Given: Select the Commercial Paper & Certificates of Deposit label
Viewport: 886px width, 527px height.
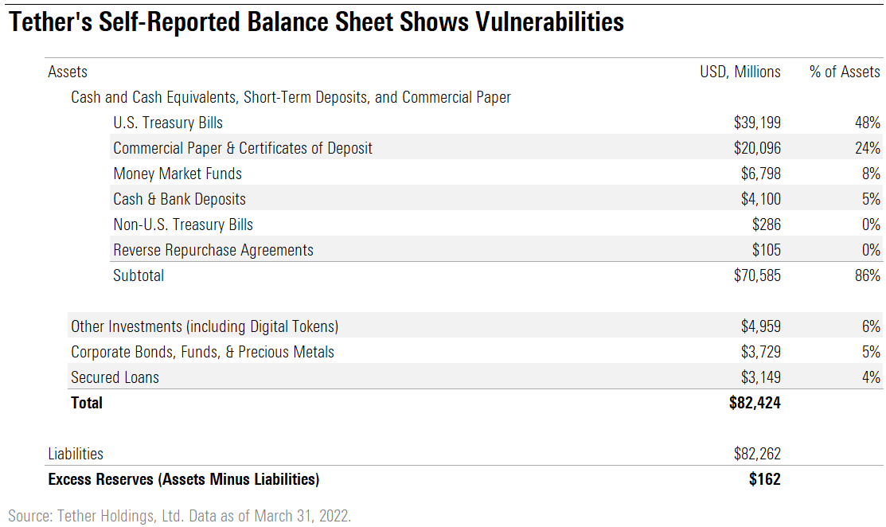Looking at the screenshot, I should coord(243,148).
